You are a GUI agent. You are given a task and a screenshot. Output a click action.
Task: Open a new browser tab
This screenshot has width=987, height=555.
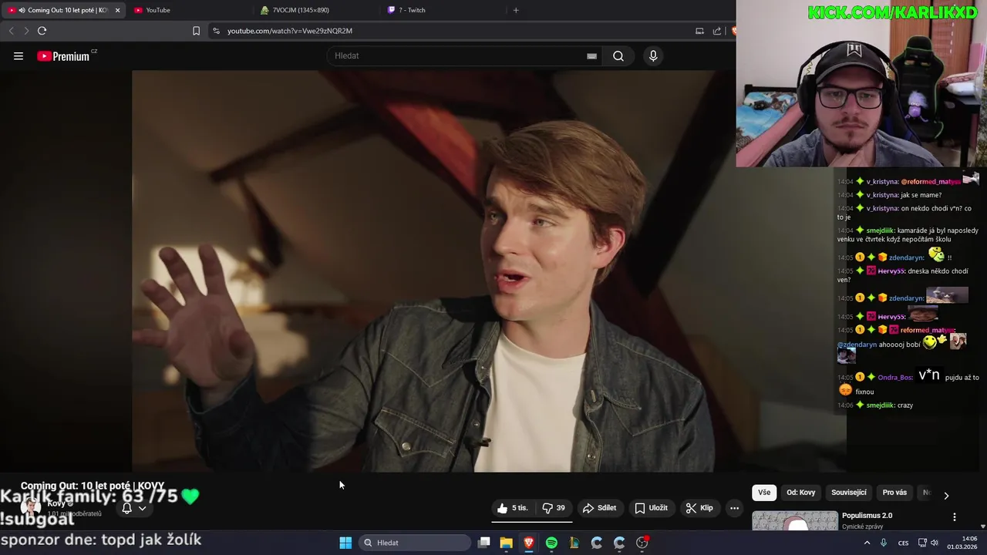(516, 10)
